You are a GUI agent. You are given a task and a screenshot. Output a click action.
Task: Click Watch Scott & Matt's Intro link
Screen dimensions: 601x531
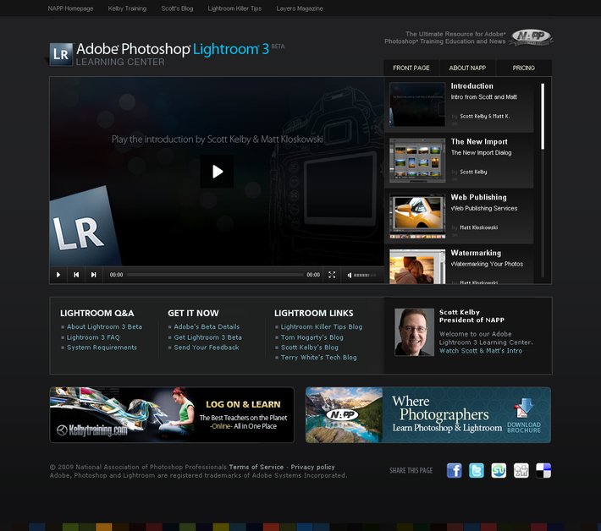[481, 351]
